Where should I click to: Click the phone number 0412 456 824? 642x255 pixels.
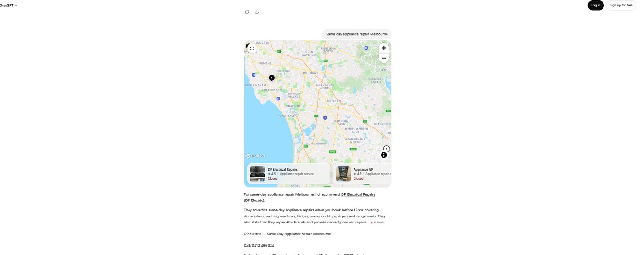pos(263,246)
